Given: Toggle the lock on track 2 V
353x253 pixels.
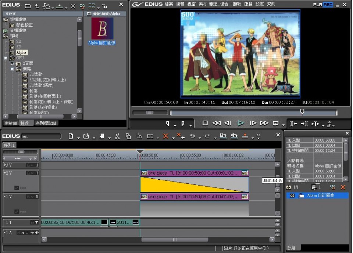Looking at the screenshot, I should pos(28,173).
